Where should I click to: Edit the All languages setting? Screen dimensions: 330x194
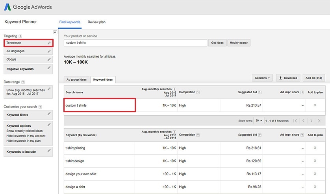(x=49, y=51)
